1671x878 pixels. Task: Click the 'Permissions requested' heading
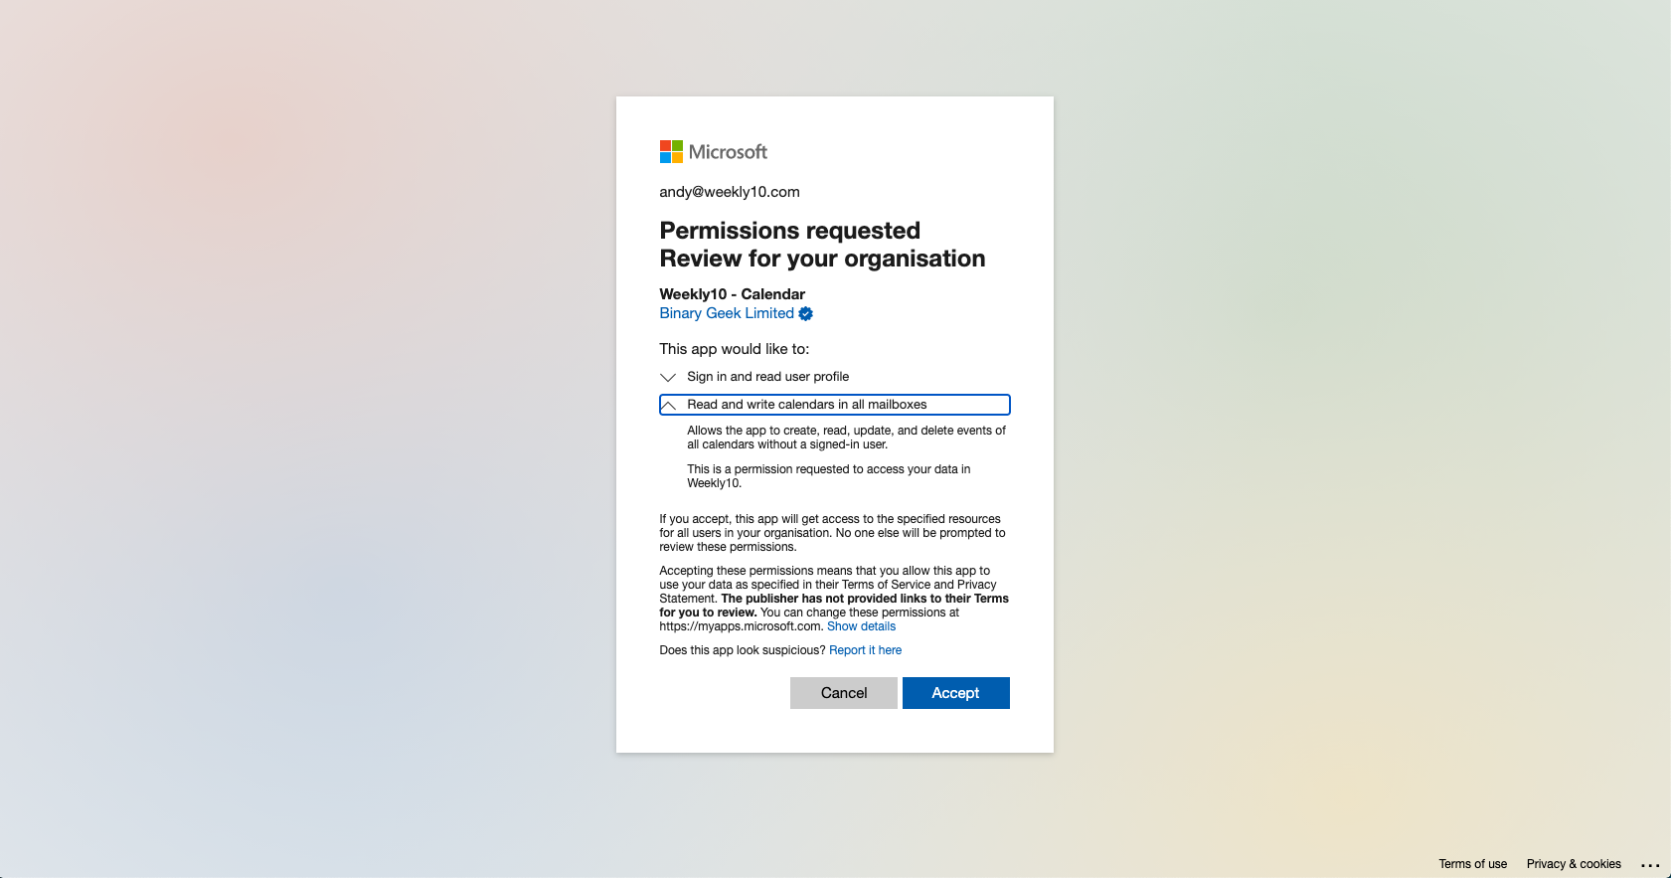789,231
